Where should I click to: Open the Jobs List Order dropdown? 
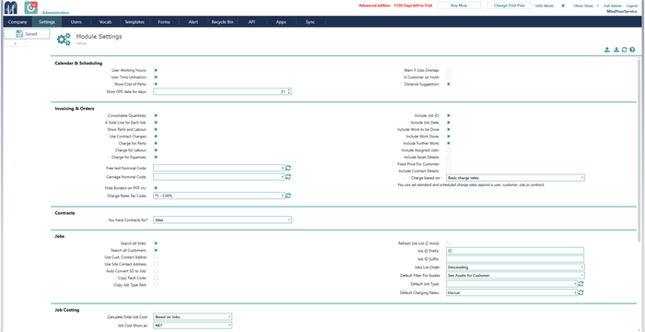(x=515, y=267)
